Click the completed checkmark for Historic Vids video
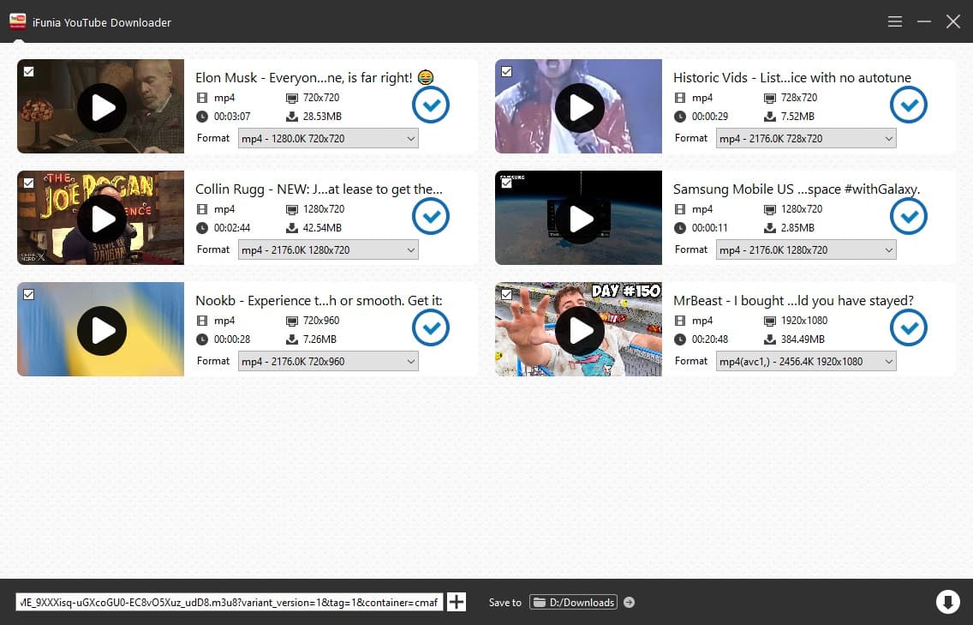973x625 pixels. 908,105
